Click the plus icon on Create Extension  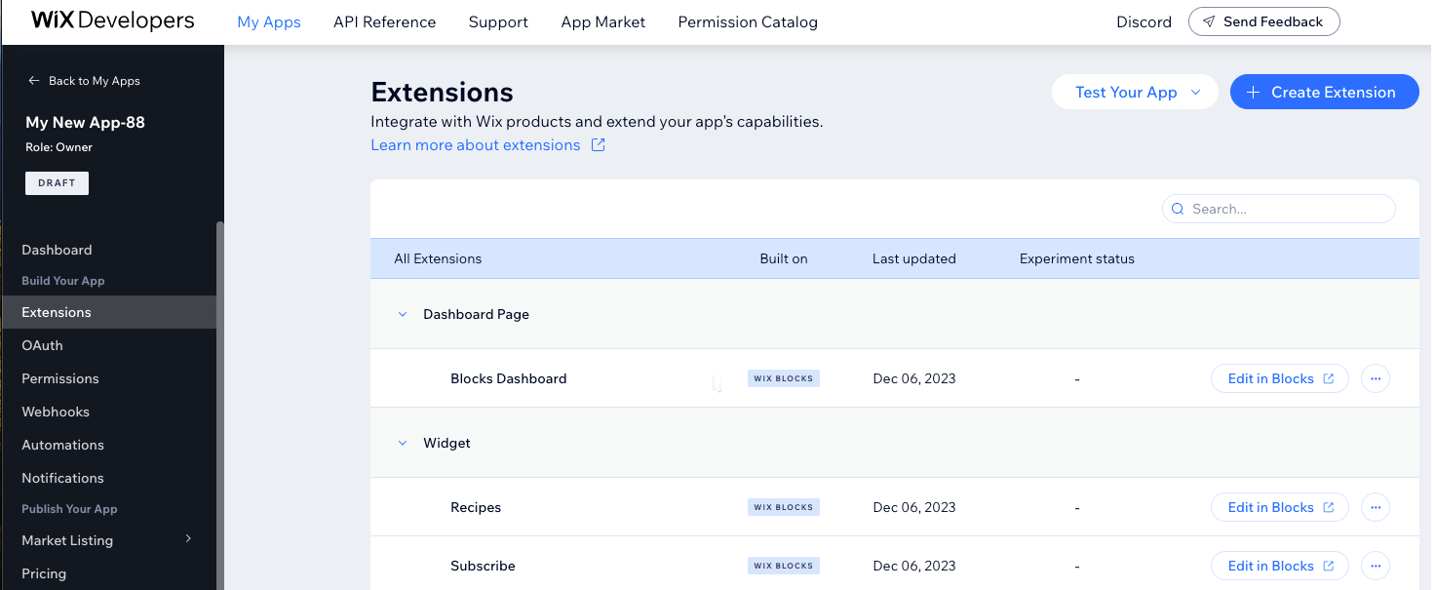(x=1254, y=93)
